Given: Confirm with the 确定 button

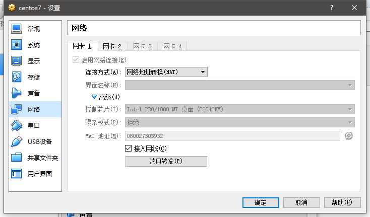Looking at the screenshot, I should point(261,202).
